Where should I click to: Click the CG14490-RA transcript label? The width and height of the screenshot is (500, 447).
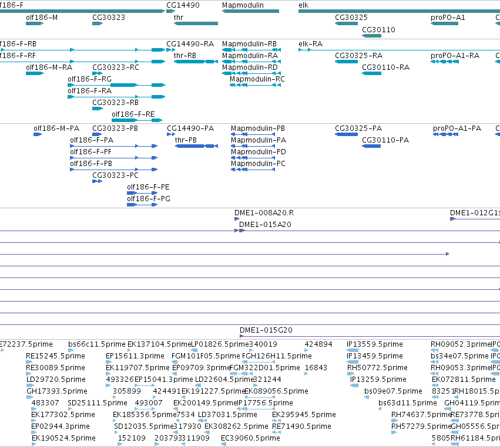[190, 43]
